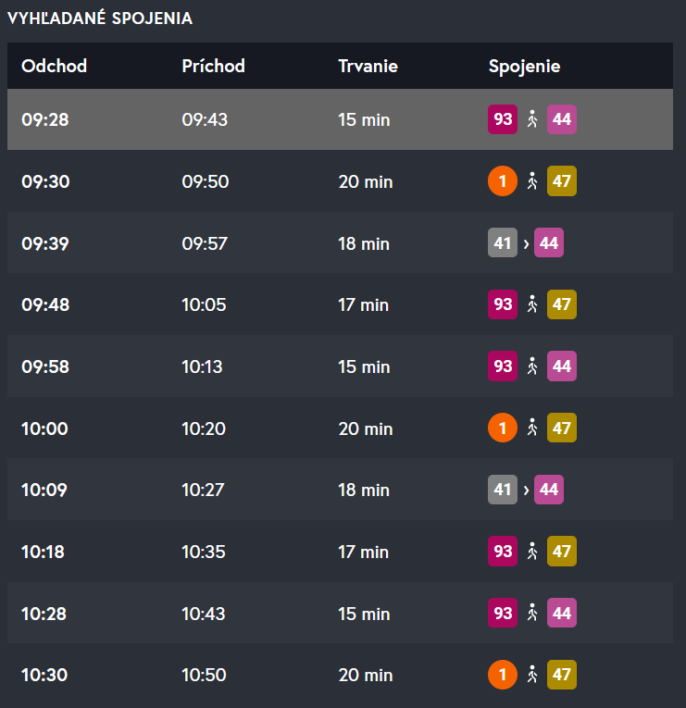686x708 pixels.
Task: Click orange line 1 badge at 09:30
Action: point(503,181)
